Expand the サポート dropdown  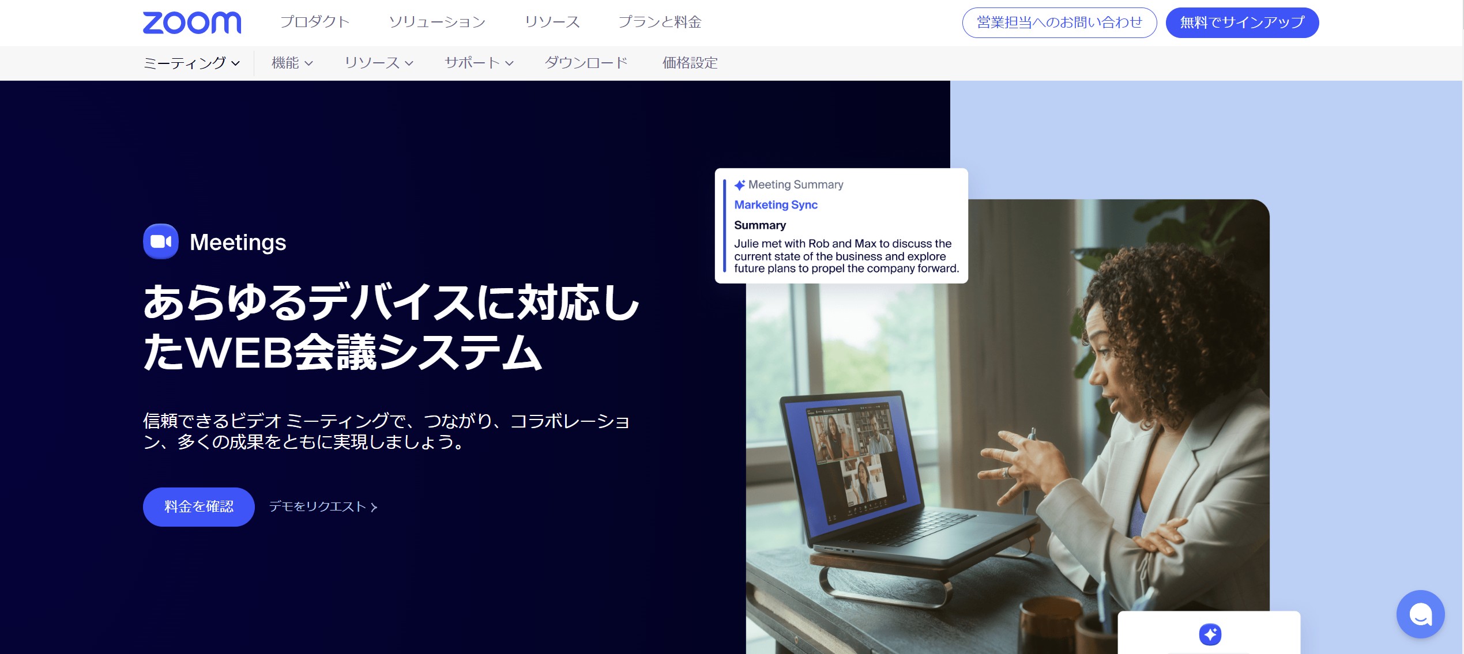click(x=479, y=63)
